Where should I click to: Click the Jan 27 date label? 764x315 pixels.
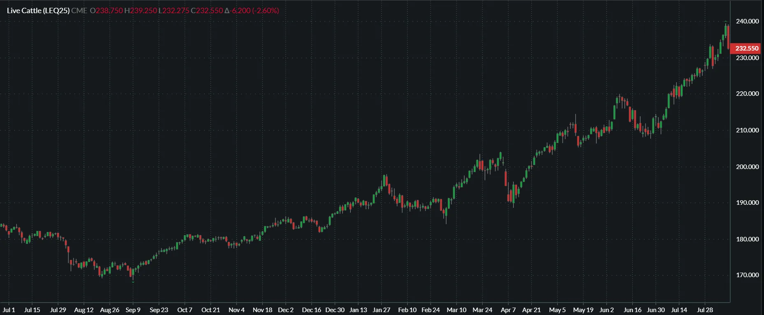point(381,310)
